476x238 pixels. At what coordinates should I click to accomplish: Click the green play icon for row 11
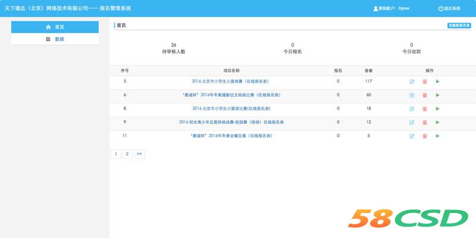[437, 136]
